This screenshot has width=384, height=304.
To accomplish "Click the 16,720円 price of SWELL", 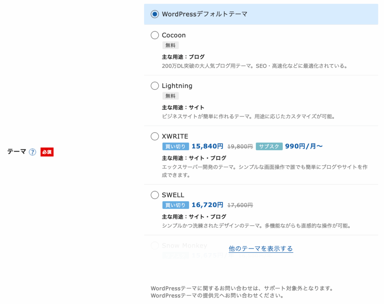I will 207,205.
